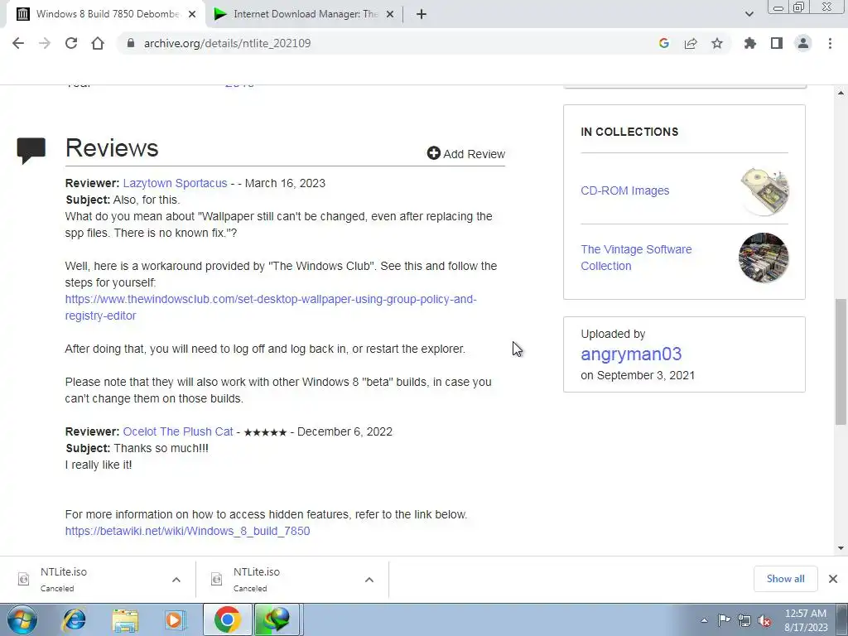
Task: Click the Google icon in address bar
Action: (x=664, y=43)
